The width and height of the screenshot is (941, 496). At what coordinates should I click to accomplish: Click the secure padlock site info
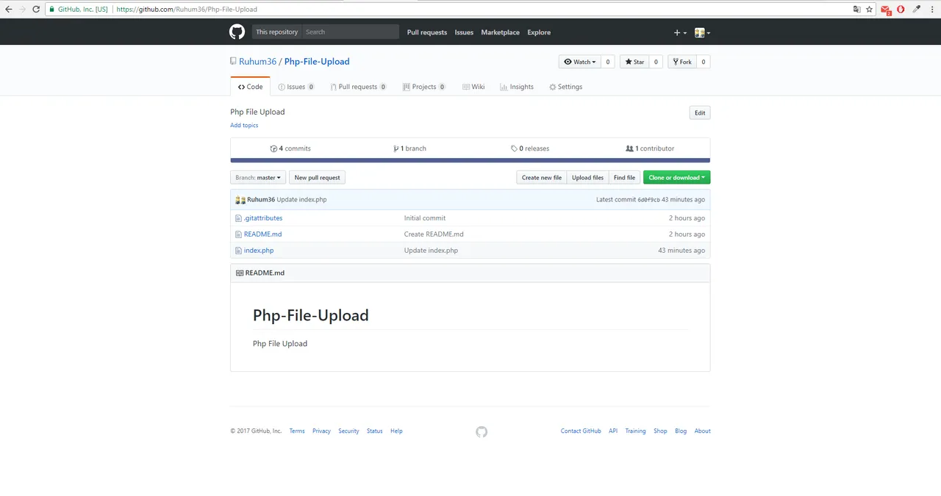pos(51,10)
